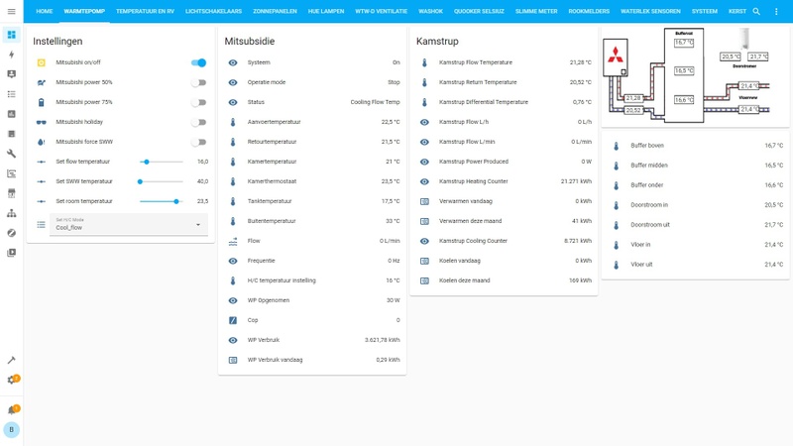Open user profile avatar B
The width and height of the screenshot is (793, 446).
12,430
